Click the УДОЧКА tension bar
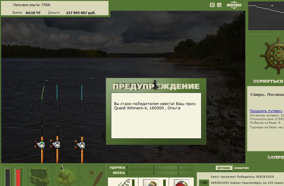284x186 pixels. (160, 168)
